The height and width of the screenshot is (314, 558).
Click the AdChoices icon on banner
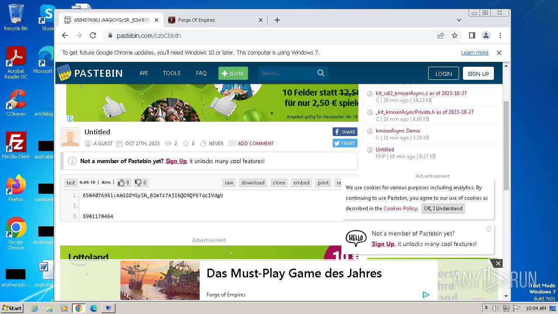coord(70,119)
